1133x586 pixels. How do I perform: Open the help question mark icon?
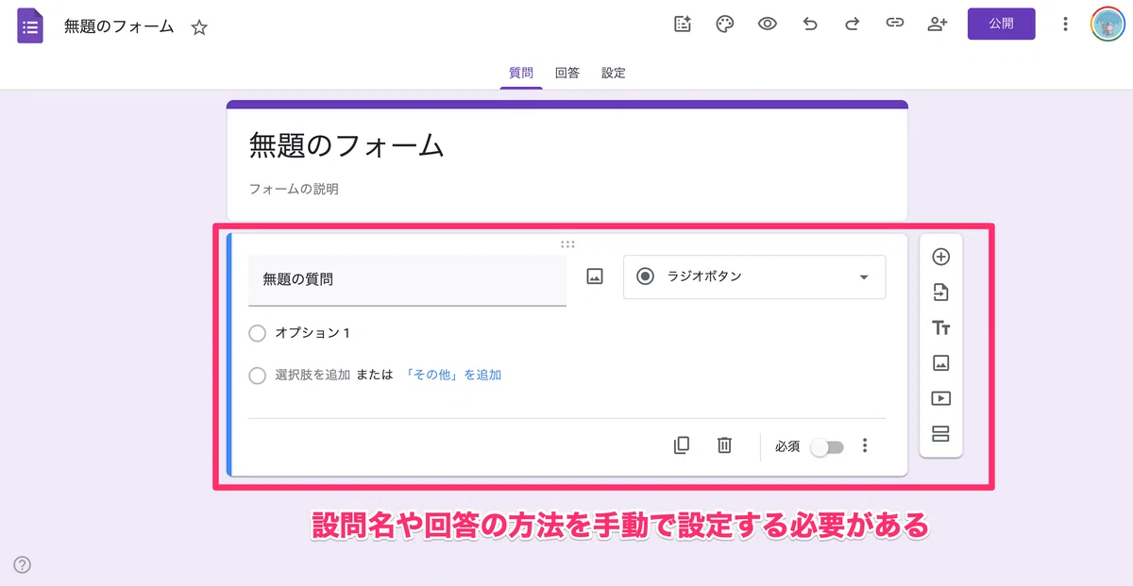point(23,565)
